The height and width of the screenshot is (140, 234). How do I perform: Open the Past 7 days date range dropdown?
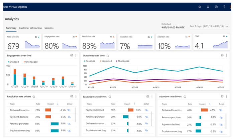click(x=210, y=26)
